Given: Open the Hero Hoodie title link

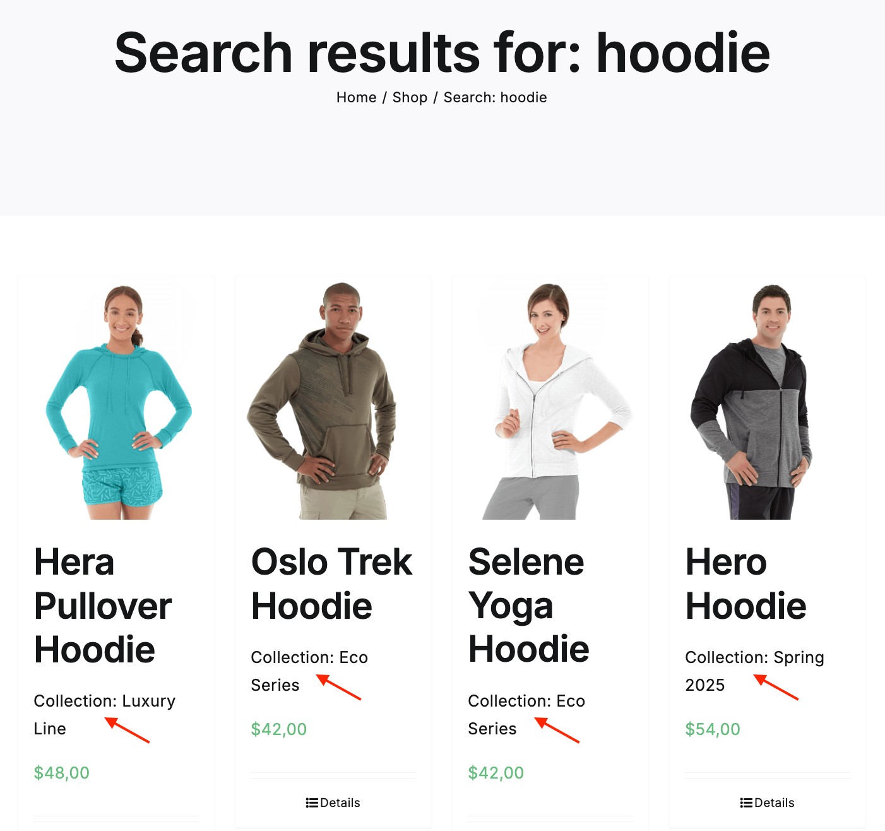Looking at the screenshot, I should tap(746, 583).
